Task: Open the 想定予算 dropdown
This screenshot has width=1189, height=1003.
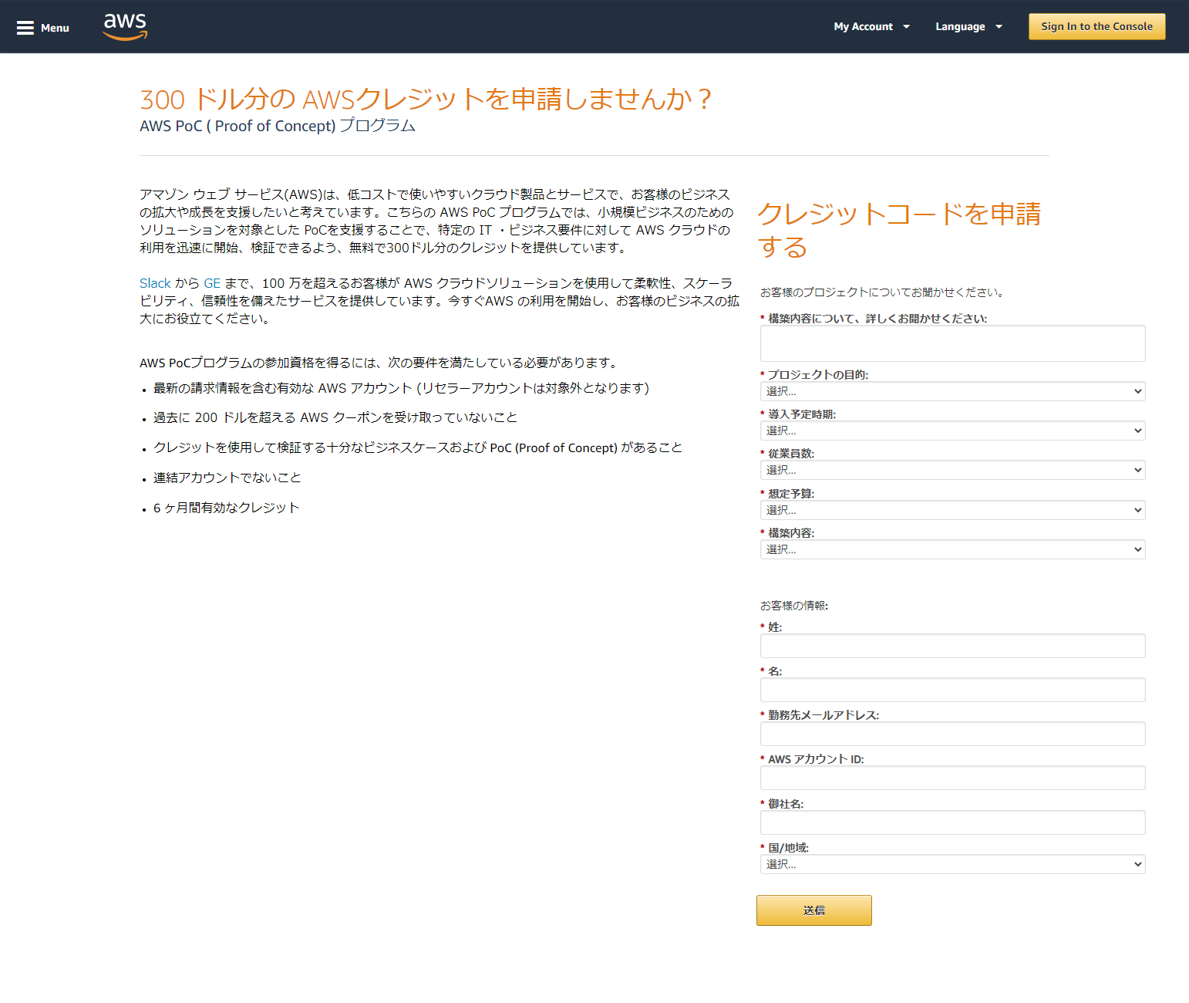Action: pos(952,510)
